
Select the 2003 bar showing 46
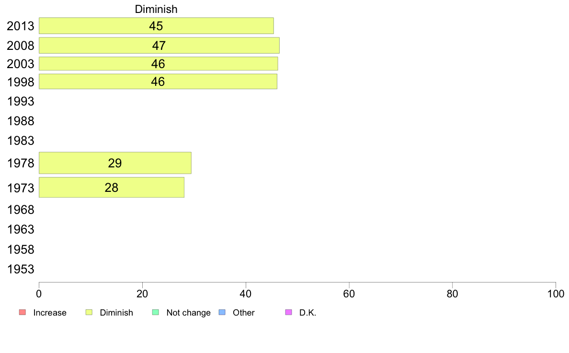(x=159, y=64)
